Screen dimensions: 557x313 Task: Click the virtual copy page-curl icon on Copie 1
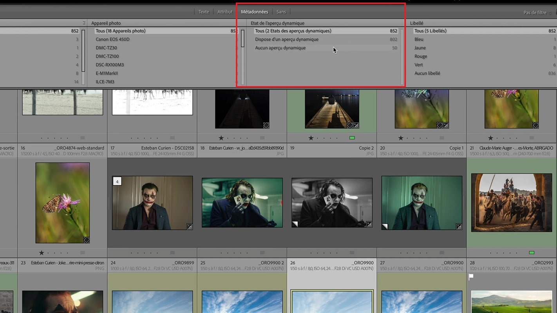(x=385, y=227)
